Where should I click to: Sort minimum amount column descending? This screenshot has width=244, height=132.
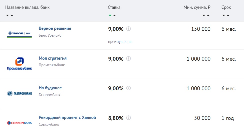click(x=204, y=16)
